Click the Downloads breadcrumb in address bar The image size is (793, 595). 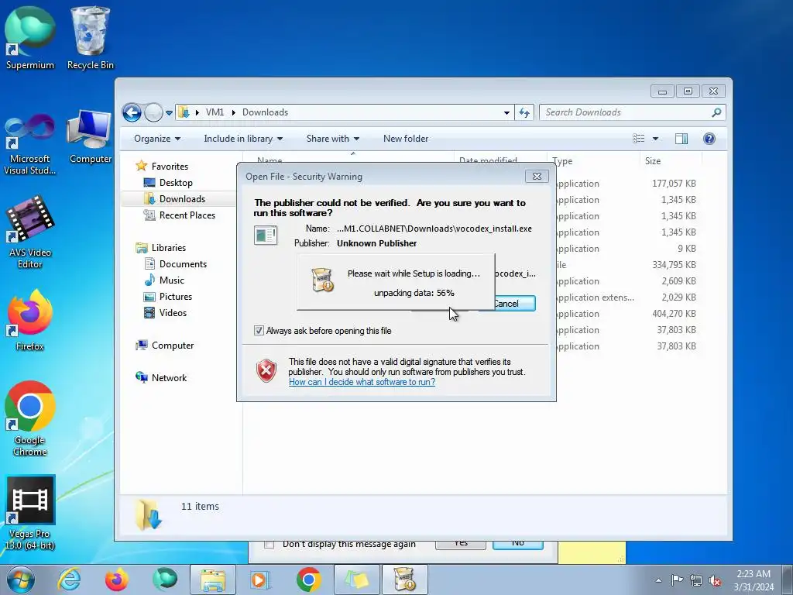(265, 112)
